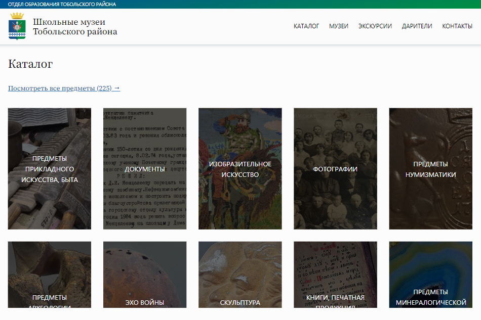Select Дарители in the top navigation
481x320 pixels.
pos(417,26)
